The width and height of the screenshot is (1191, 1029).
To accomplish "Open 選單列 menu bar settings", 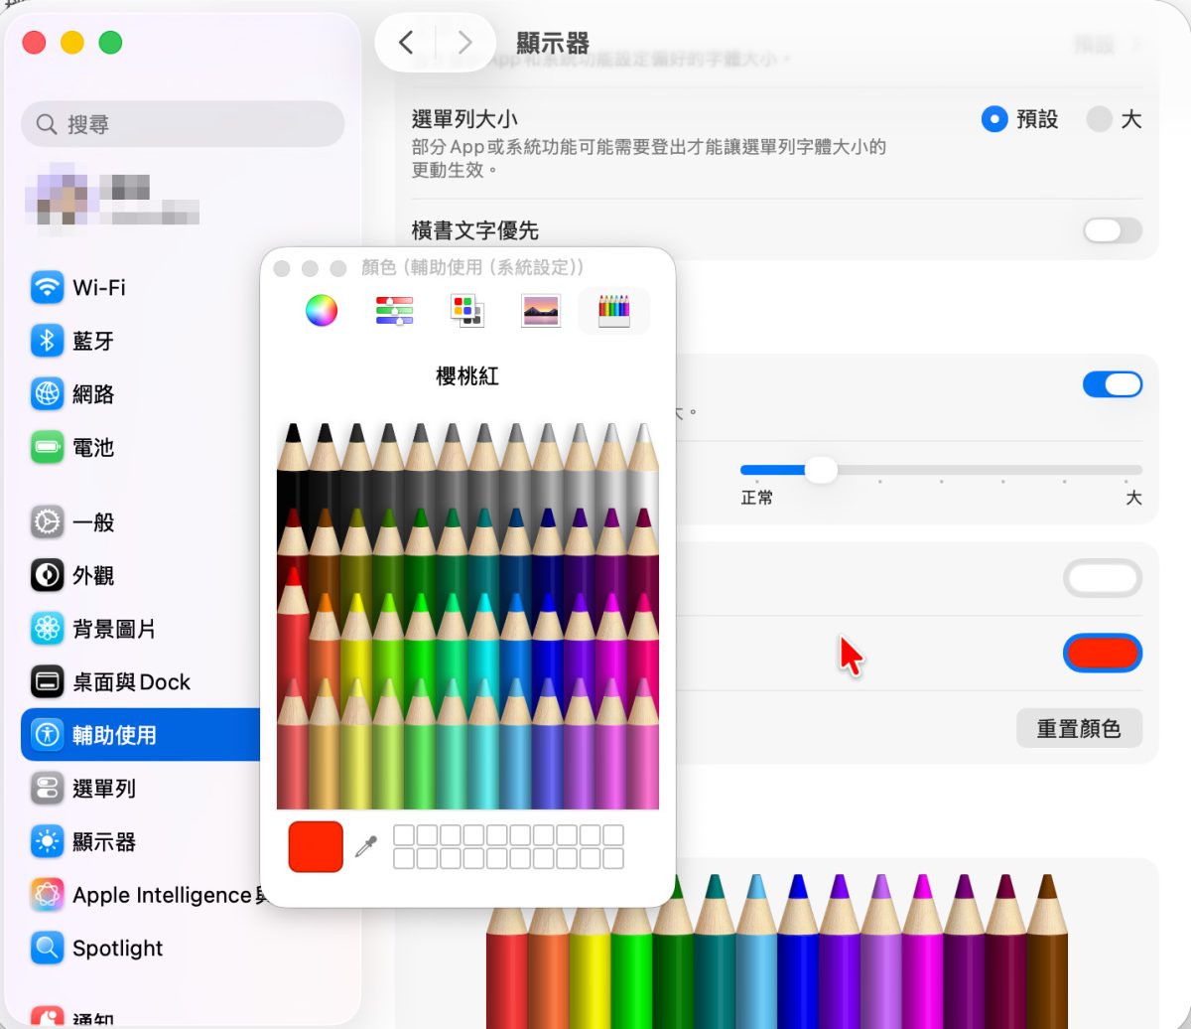I will 139,789.
